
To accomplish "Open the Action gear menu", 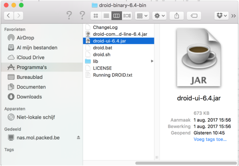I will 159,16.
